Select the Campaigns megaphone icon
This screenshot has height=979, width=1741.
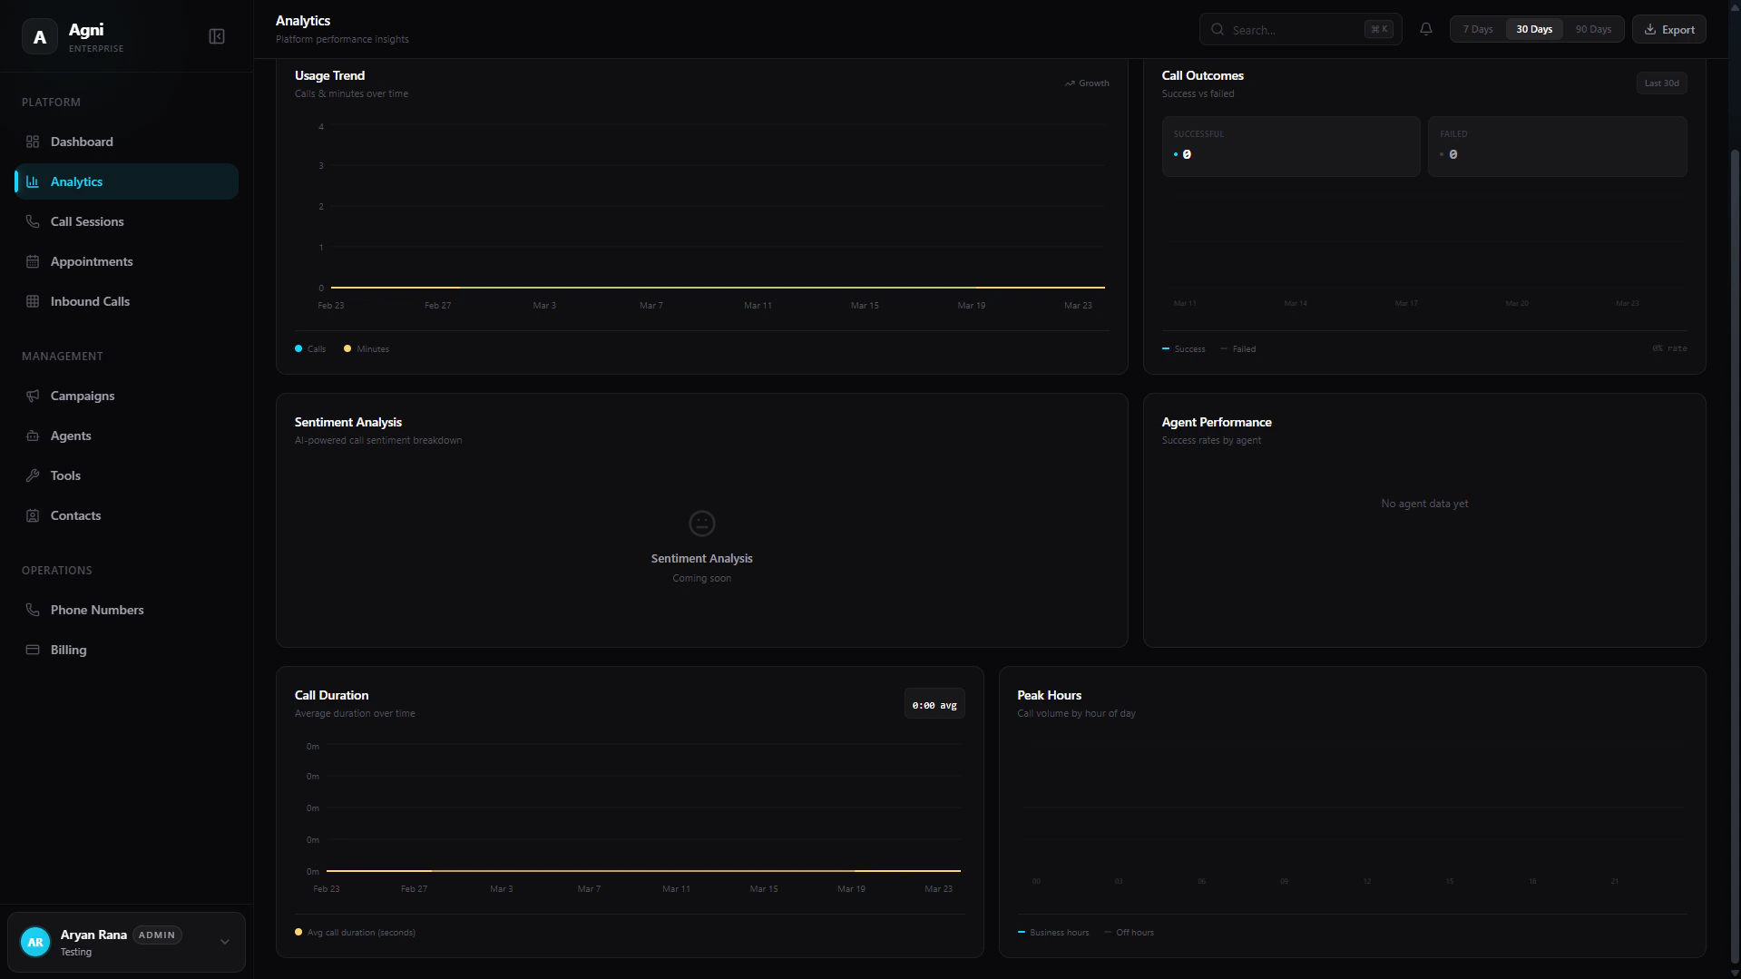33,396
